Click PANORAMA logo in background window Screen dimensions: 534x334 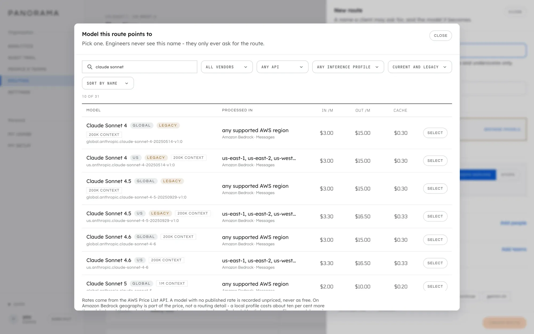[33, 13]
